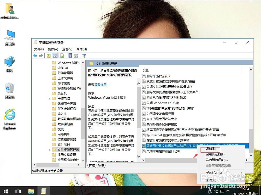Click the back navigation arrow icon
Viewport: 261px width, 195px height.
click(x=35, y=55)
